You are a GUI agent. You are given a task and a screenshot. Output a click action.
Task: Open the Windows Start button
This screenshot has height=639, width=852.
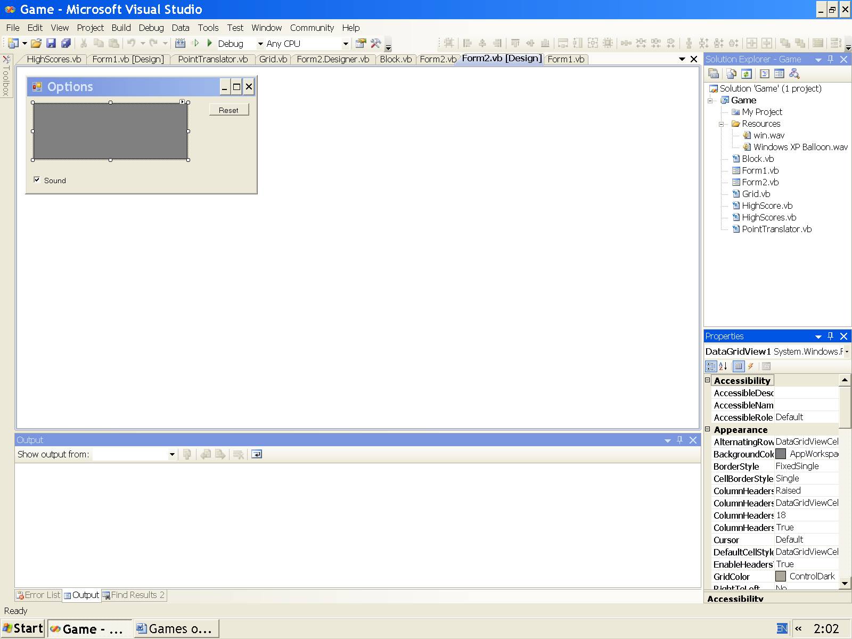22,628
